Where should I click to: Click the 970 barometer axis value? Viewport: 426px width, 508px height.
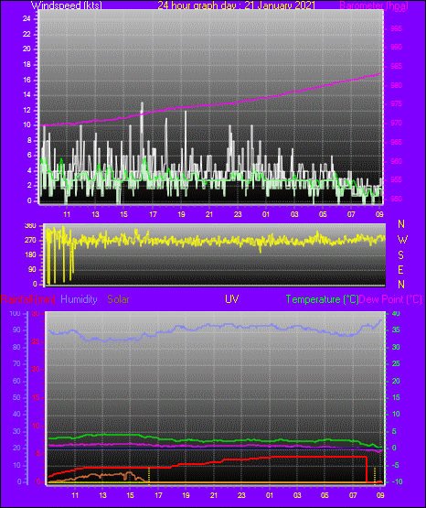(x=396, y=124)
